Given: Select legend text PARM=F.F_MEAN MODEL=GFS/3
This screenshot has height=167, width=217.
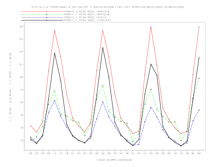Looking at the screenshot, I should [x=85, y=17].
